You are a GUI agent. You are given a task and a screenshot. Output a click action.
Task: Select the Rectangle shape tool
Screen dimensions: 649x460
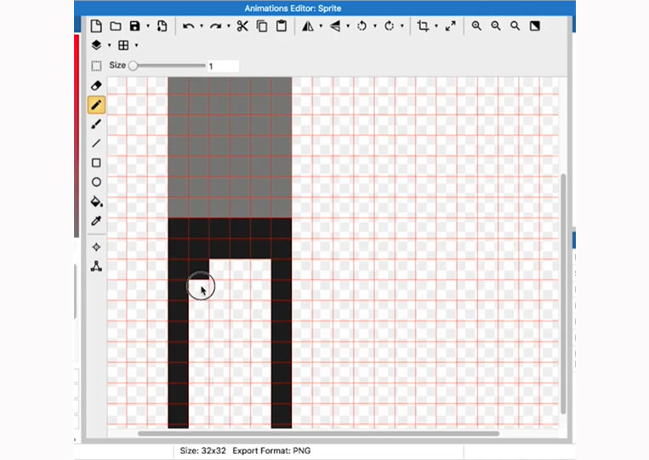tap(96, 163)
